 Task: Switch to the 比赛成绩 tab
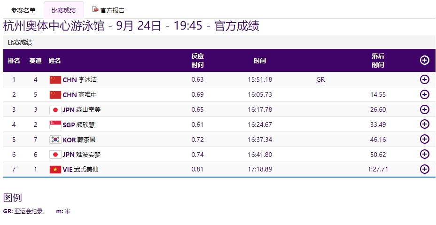coord(63,10)
